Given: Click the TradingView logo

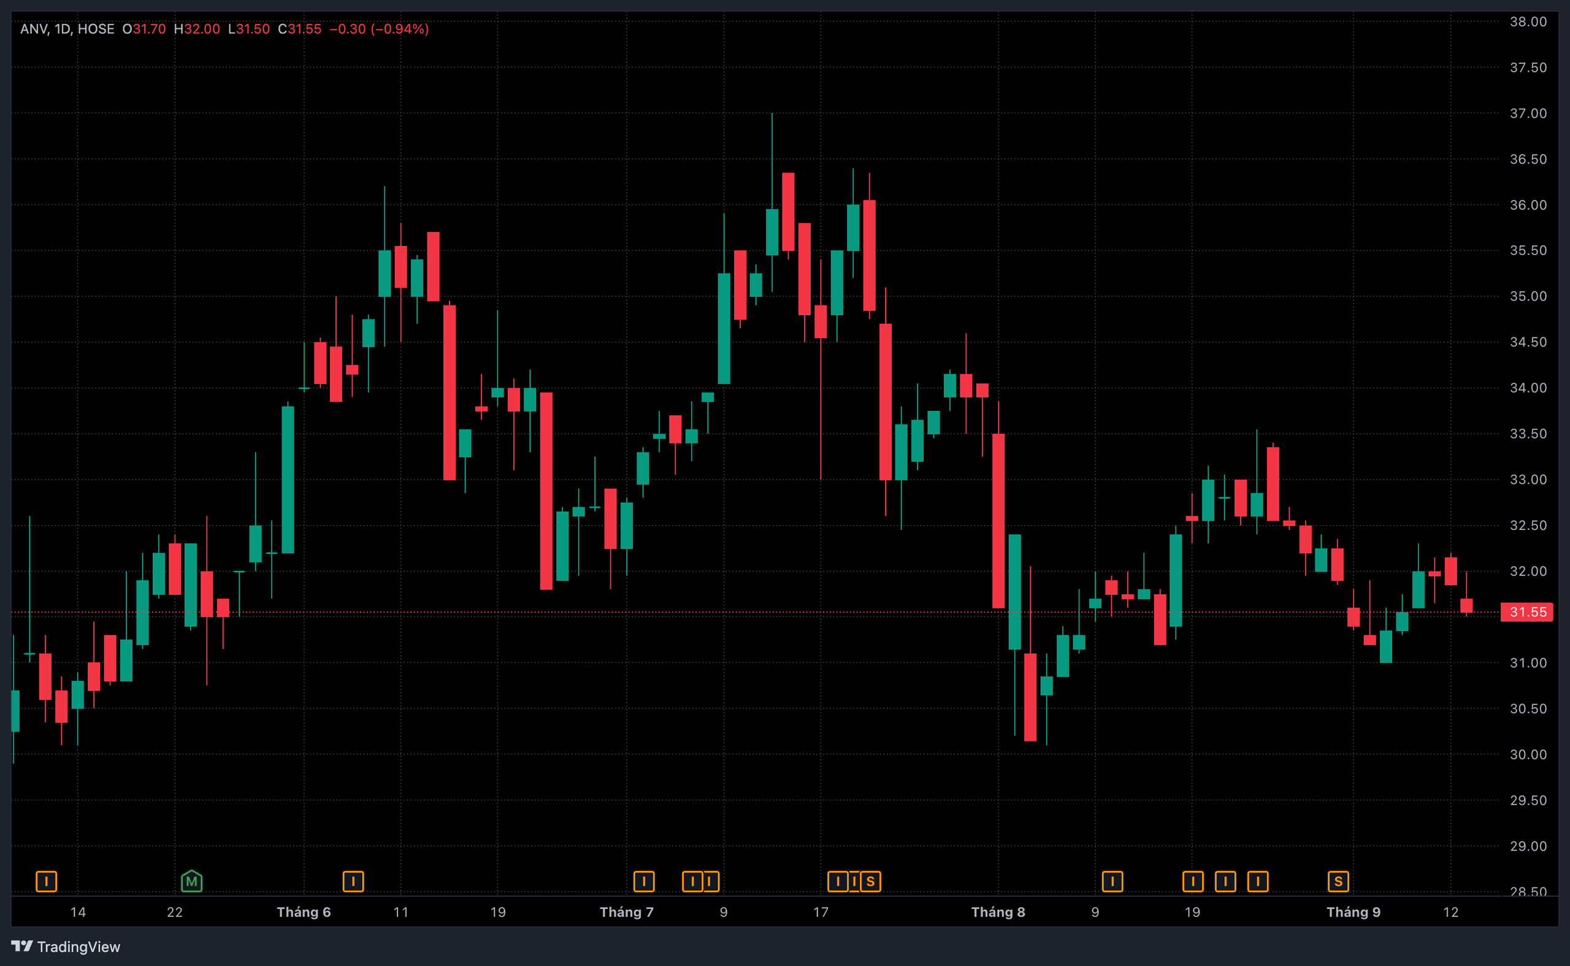Looking at the screenshot, I should pos(66,946).
